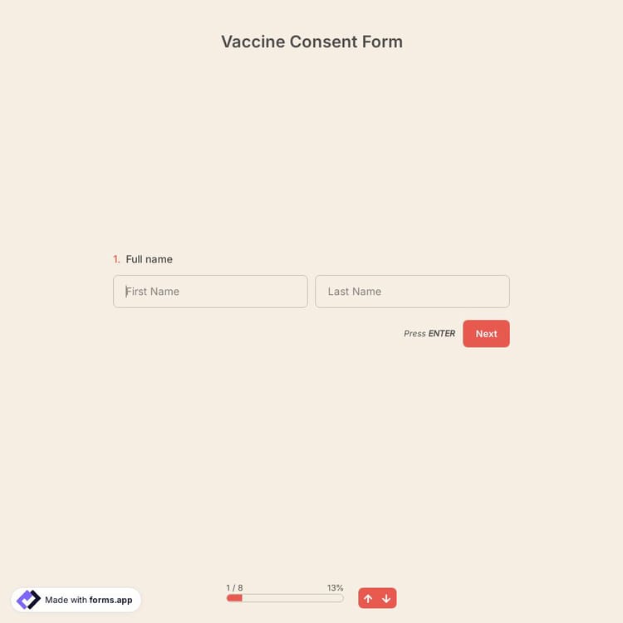Image resolution: width=623 pixels, height=623 pixels.
Task: Click the bold ENTER keyword
Action: [442, 334]
